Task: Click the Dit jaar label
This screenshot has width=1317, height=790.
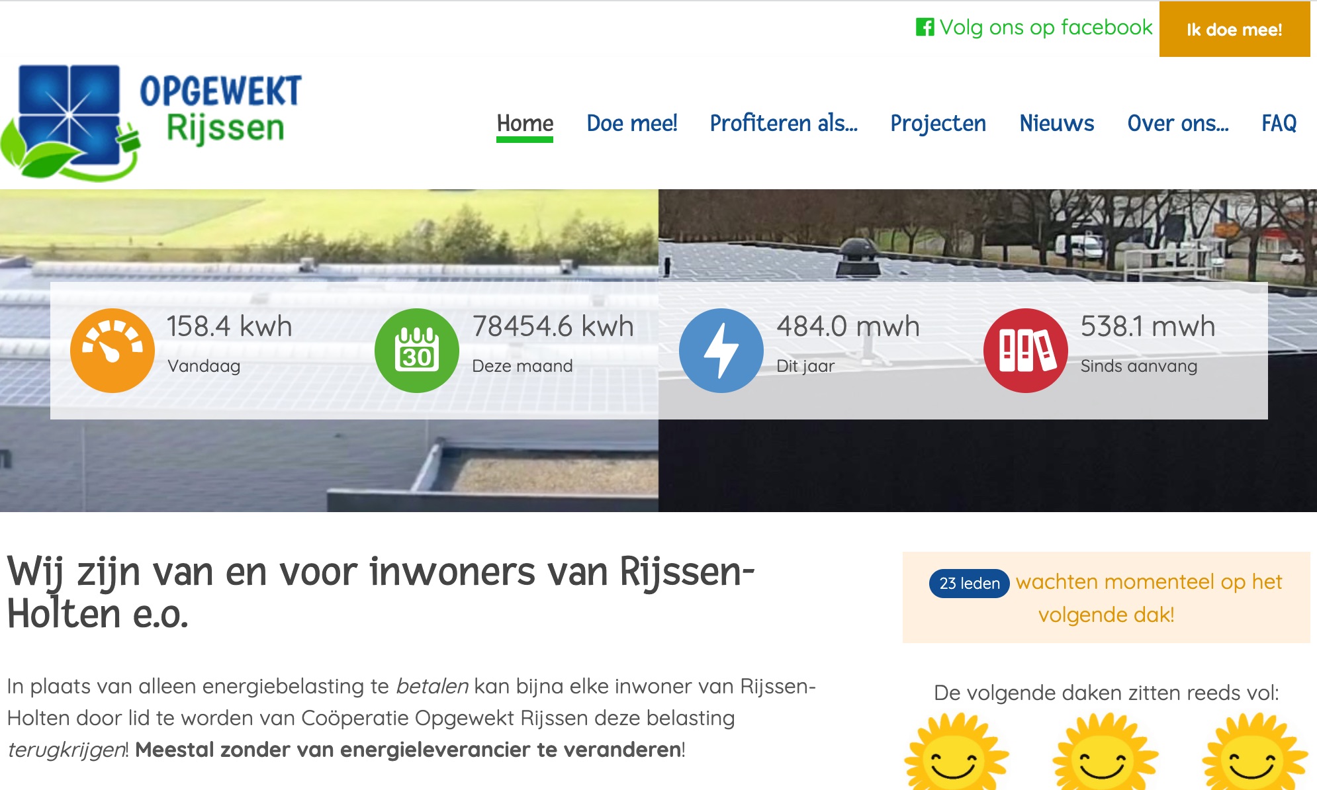Action: (805, 366)
